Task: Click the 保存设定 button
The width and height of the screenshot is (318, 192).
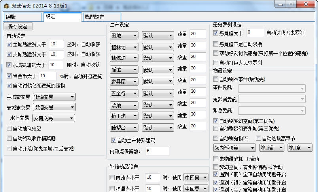Action: tap(18, 26)
